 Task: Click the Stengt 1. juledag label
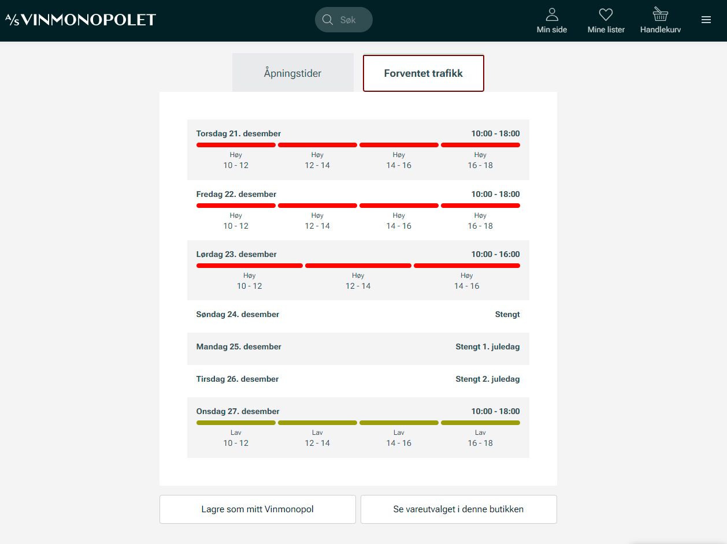(x=487, y=346)
